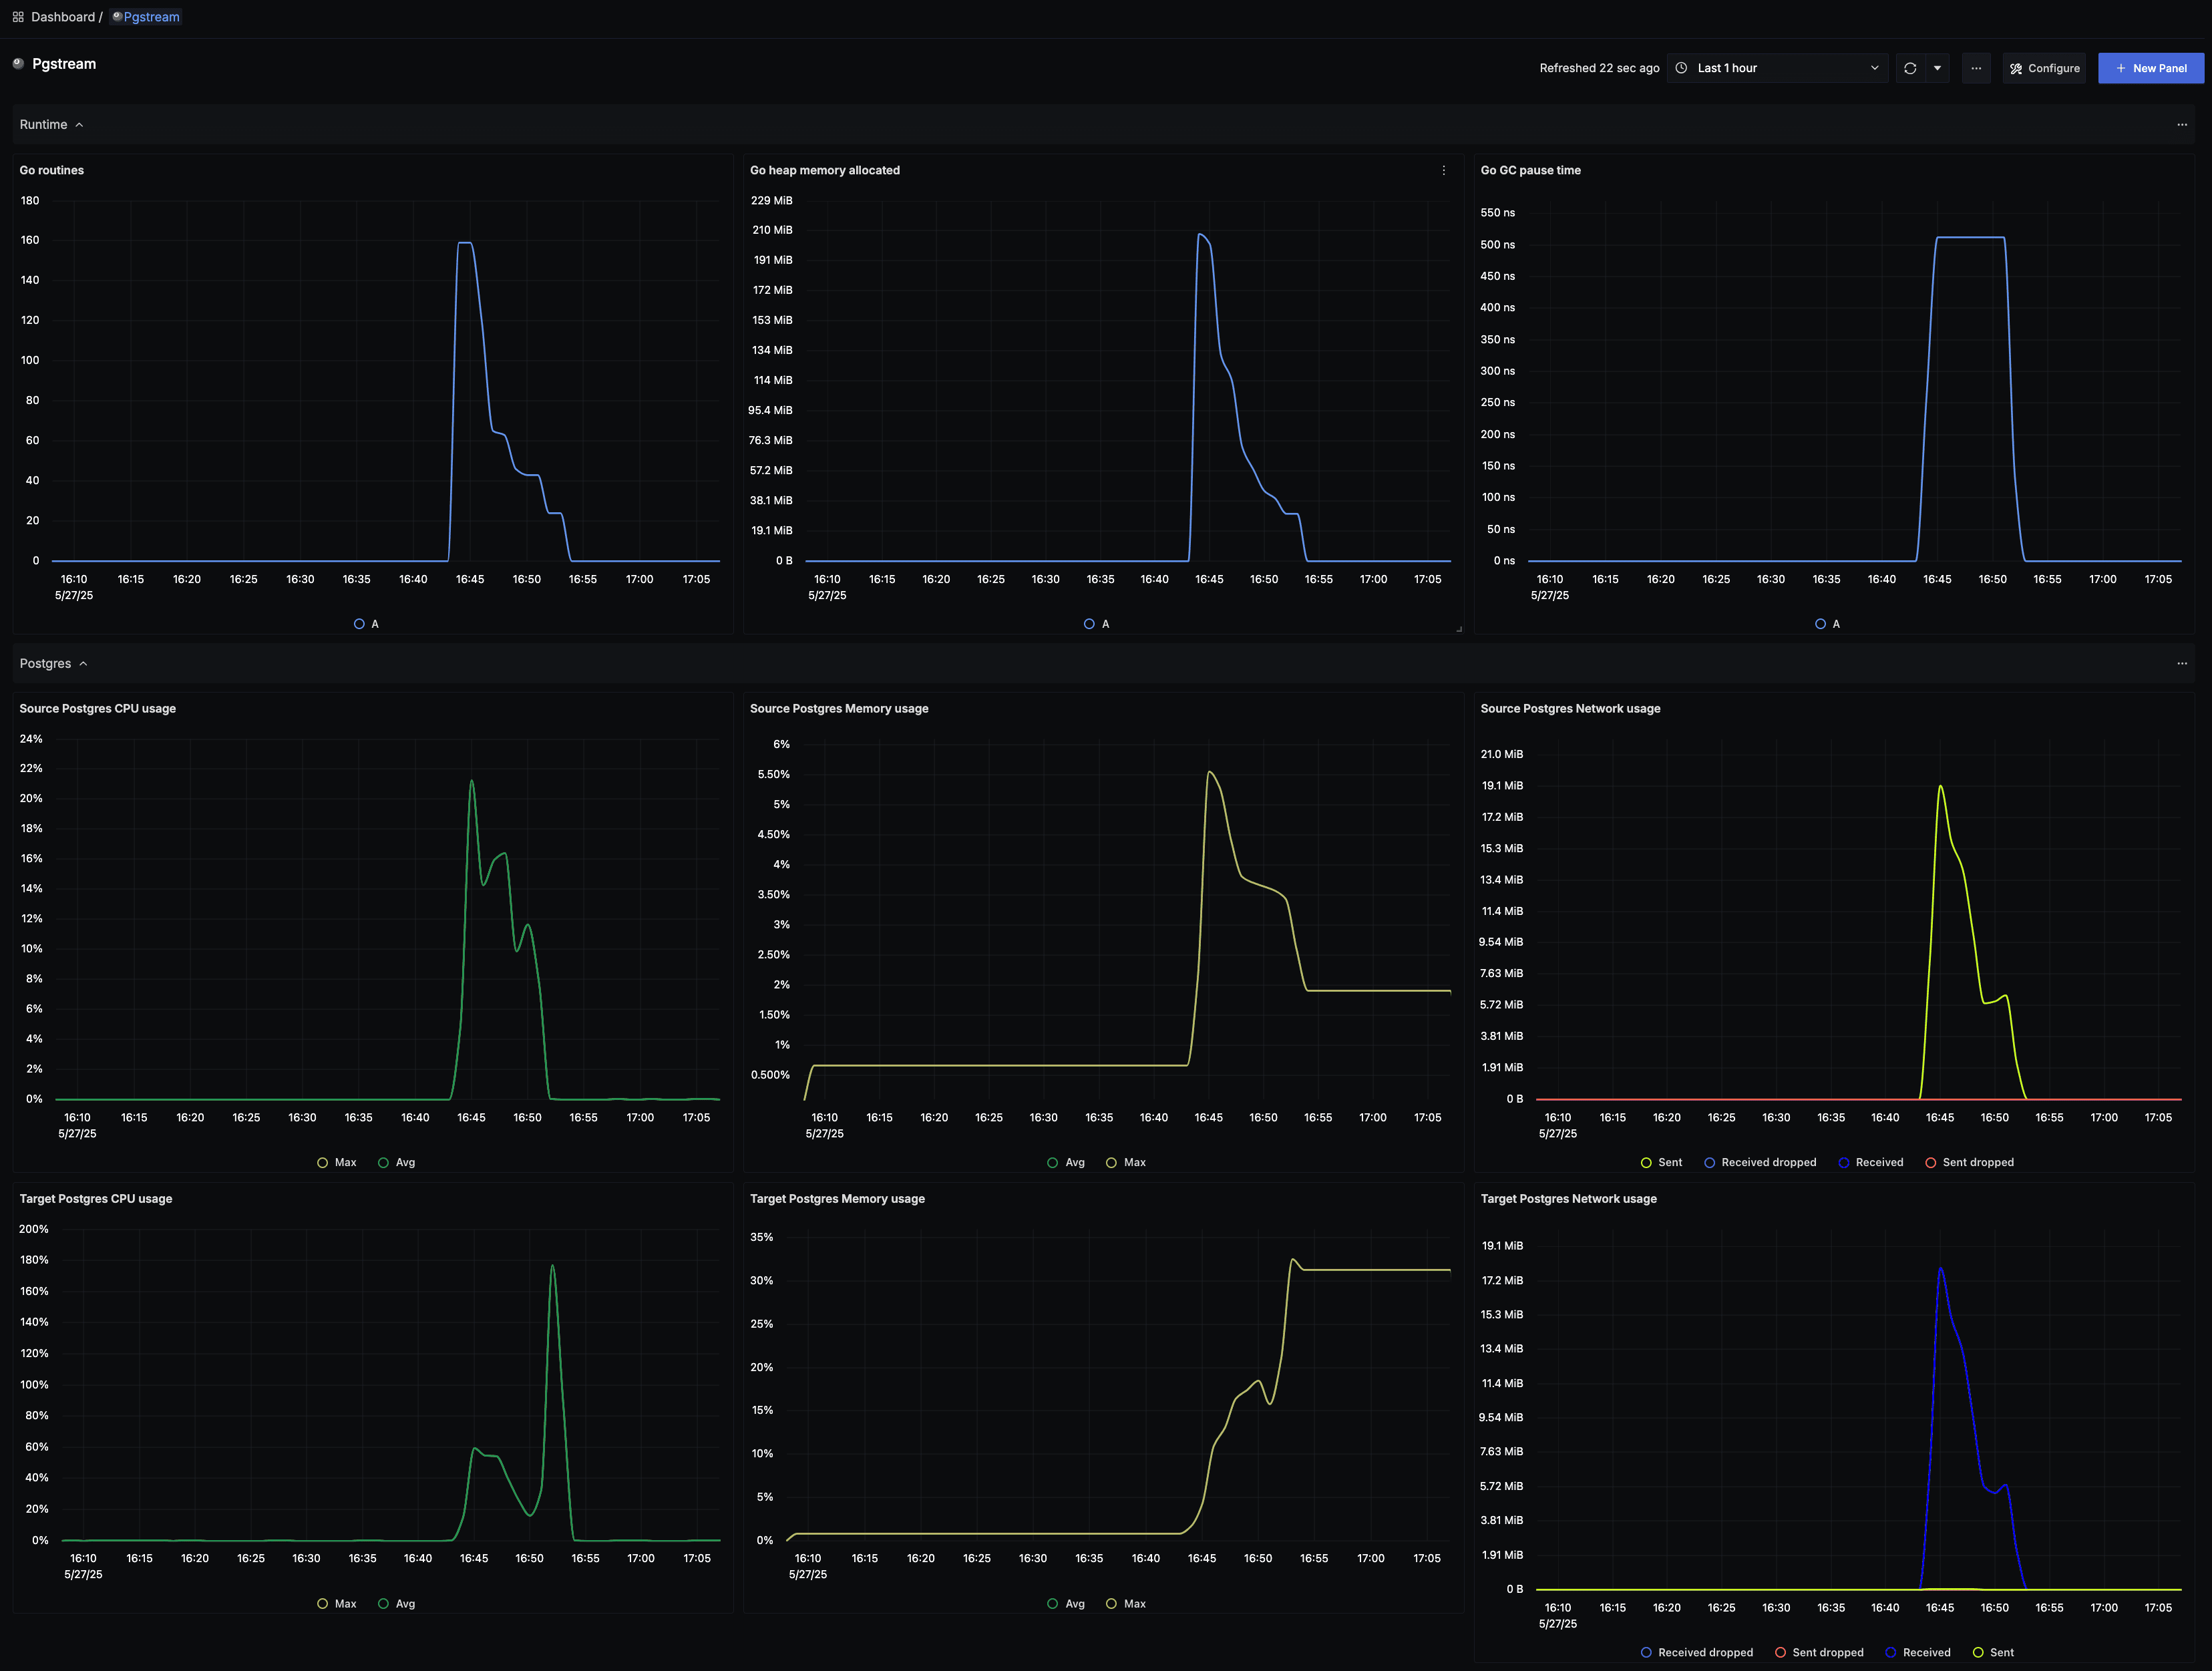Screen dimensions: 2212x1671
Task: Click the Configure button
Action: [2044, 68]
